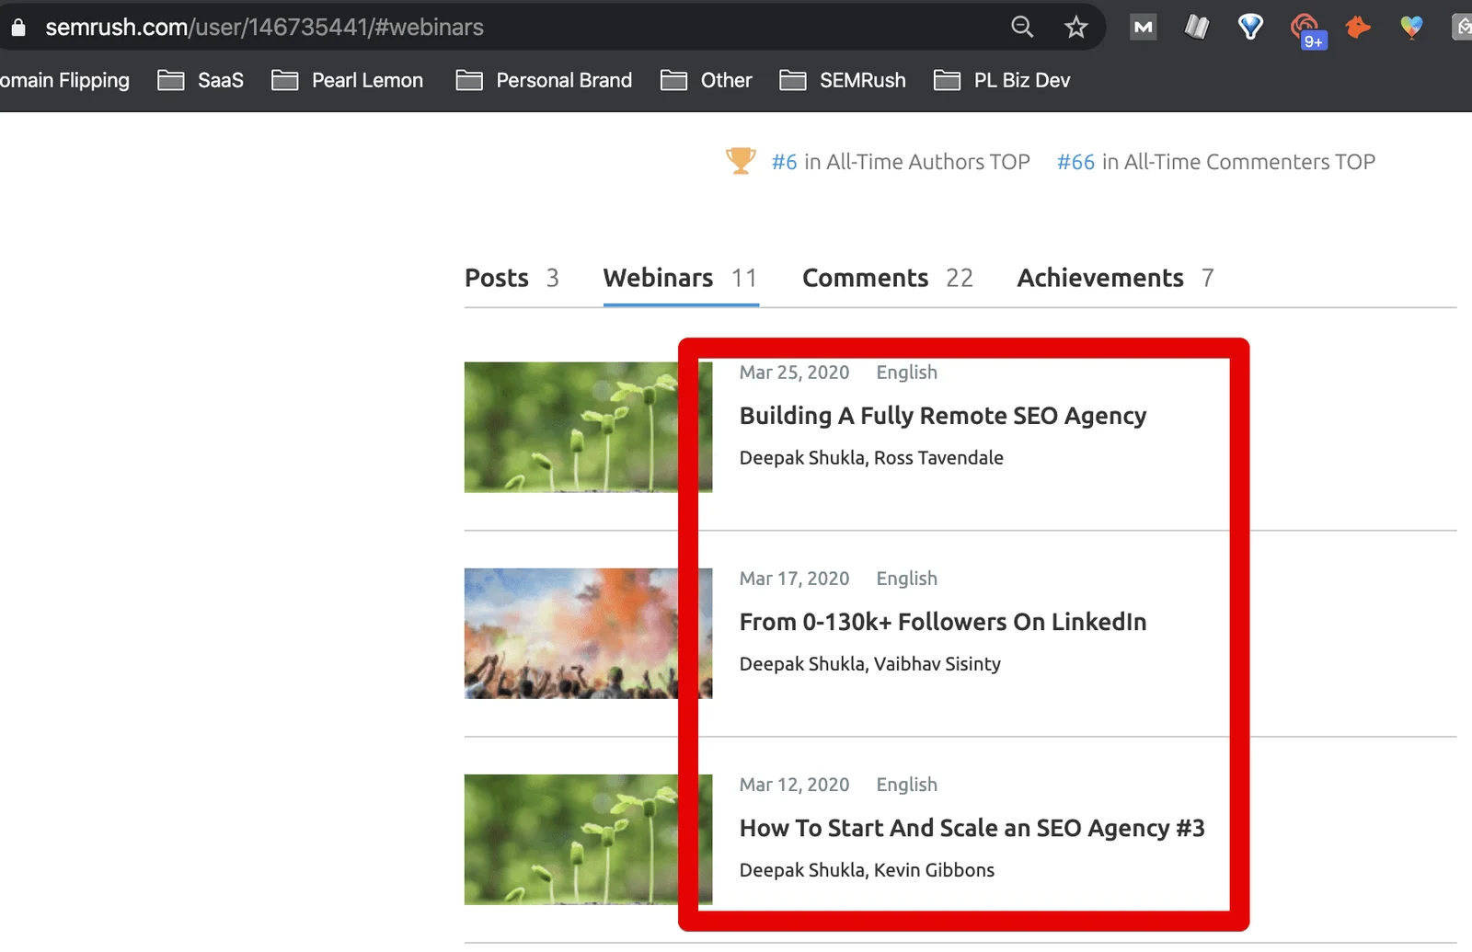The height and width of the screenshot is (952, 1472).
Task: Click thumbnail of Building A Fully Remote SEO Agency
Action: [x=588, y=427]
